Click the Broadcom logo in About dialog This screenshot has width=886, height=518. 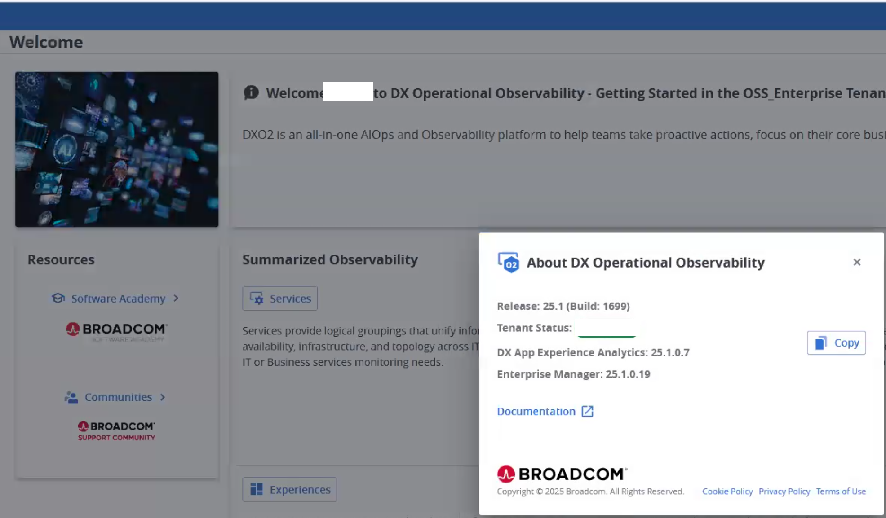562,474
